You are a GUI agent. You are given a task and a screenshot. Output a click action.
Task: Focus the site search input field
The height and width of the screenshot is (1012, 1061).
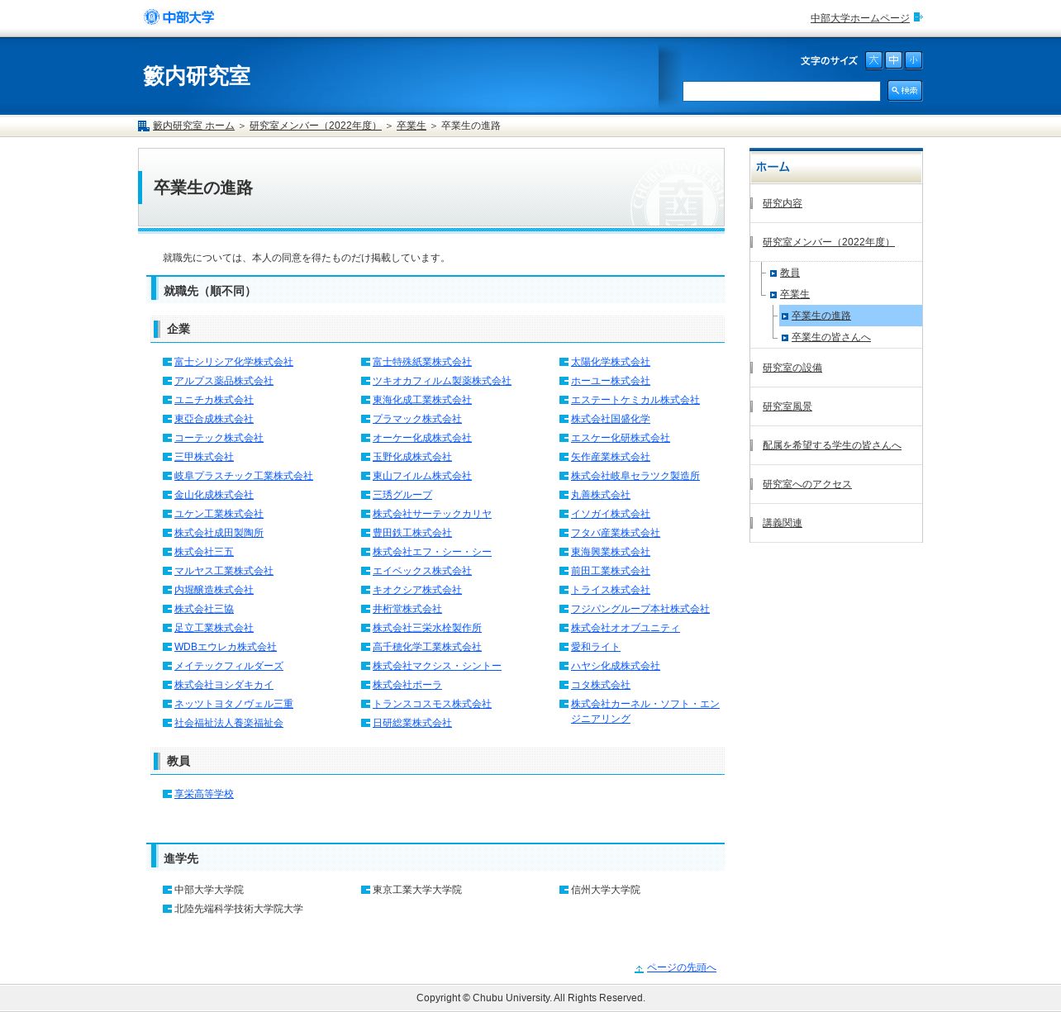click(x=782, y=92)
